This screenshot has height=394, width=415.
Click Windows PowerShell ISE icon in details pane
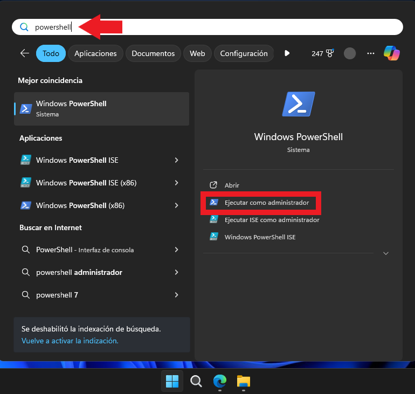point(214,236)
